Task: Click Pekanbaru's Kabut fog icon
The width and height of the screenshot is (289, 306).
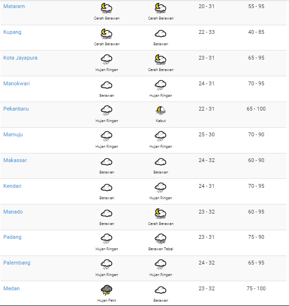Action: [x=161, y=111]
